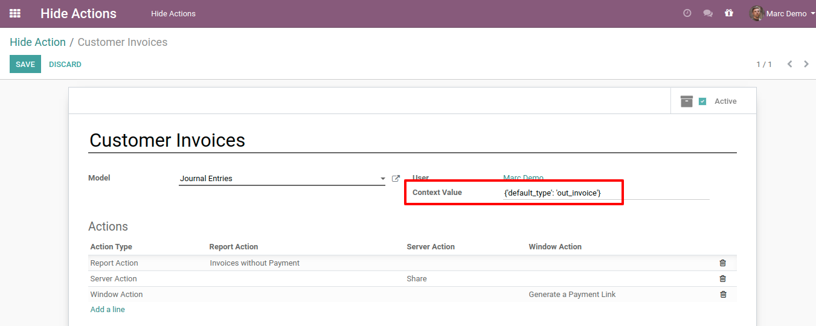Click the DISCARD button
The width and height of the screenshot is (816, 326).
[x=65, y=64]
